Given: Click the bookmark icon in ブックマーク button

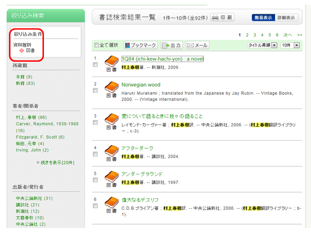Looking at the screenshot, I should point(127,45).
